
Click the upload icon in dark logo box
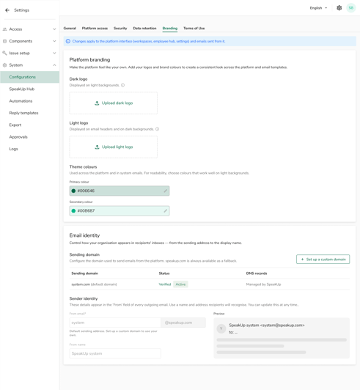[97, 103]
